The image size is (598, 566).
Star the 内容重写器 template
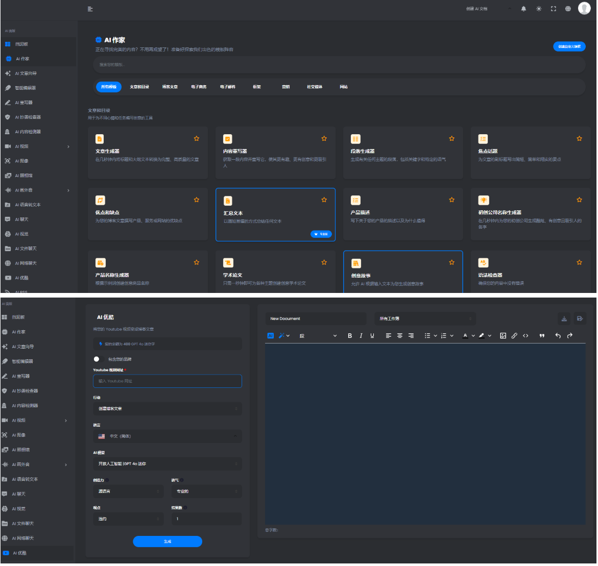tap(324, 139)
